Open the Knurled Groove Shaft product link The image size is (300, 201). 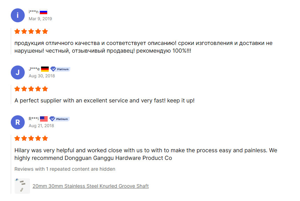90,186
